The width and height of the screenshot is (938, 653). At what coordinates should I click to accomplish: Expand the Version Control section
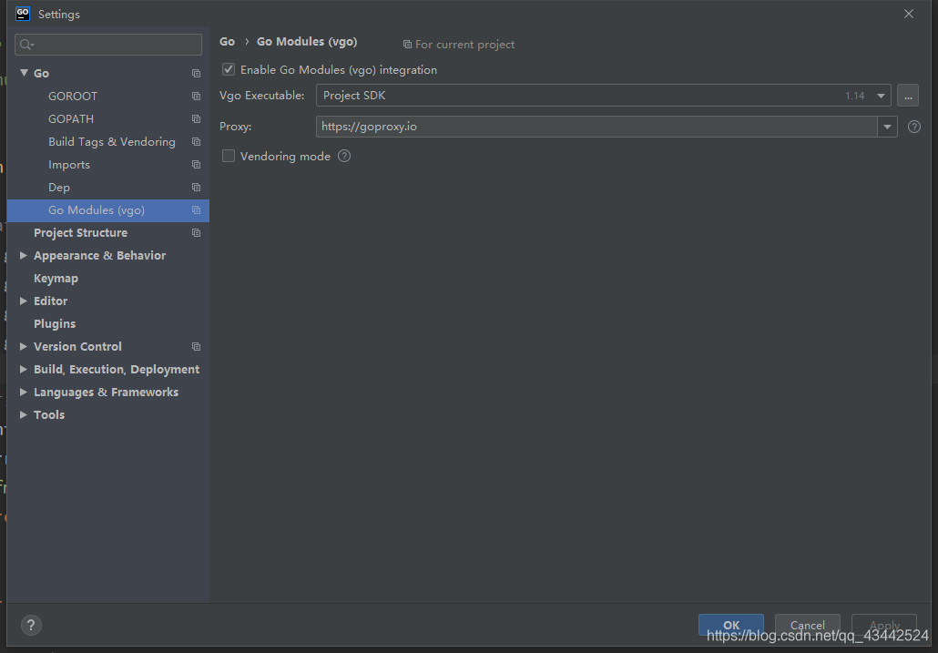tap(24, 346)
